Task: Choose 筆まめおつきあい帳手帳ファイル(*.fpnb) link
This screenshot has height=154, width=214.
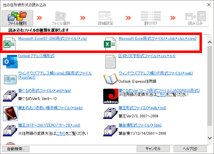Action: [51, 108]
